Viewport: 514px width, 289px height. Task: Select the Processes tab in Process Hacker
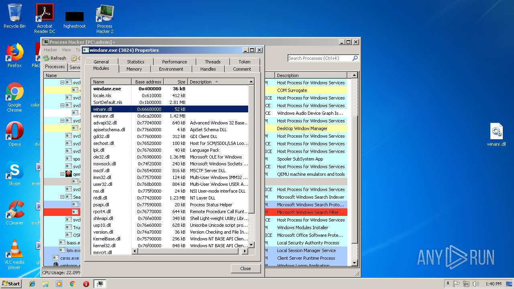[x=55, y=67]
